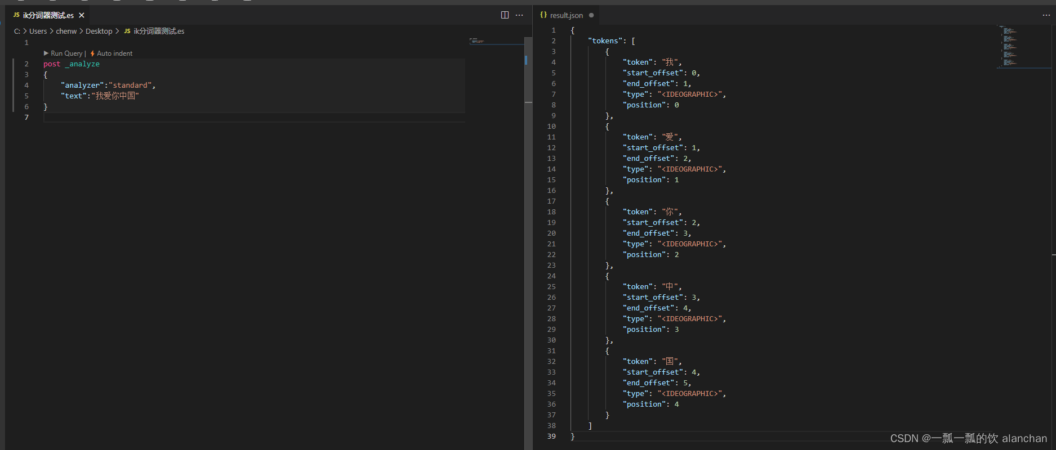Click the minimap of the left editor
1056x450 pixels.
[x=497, y=41]
